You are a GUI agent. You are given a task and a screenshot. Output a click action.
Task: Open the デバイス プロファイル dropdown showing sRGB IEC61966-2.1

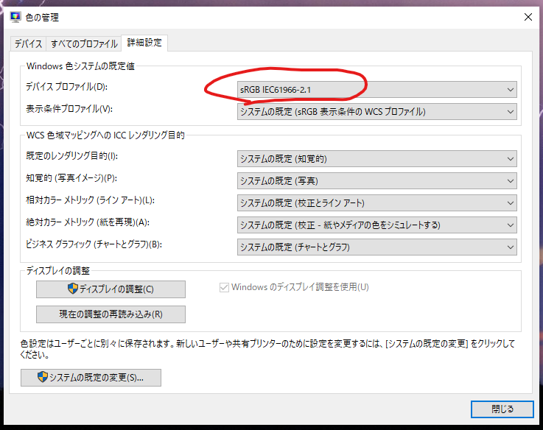376,90
